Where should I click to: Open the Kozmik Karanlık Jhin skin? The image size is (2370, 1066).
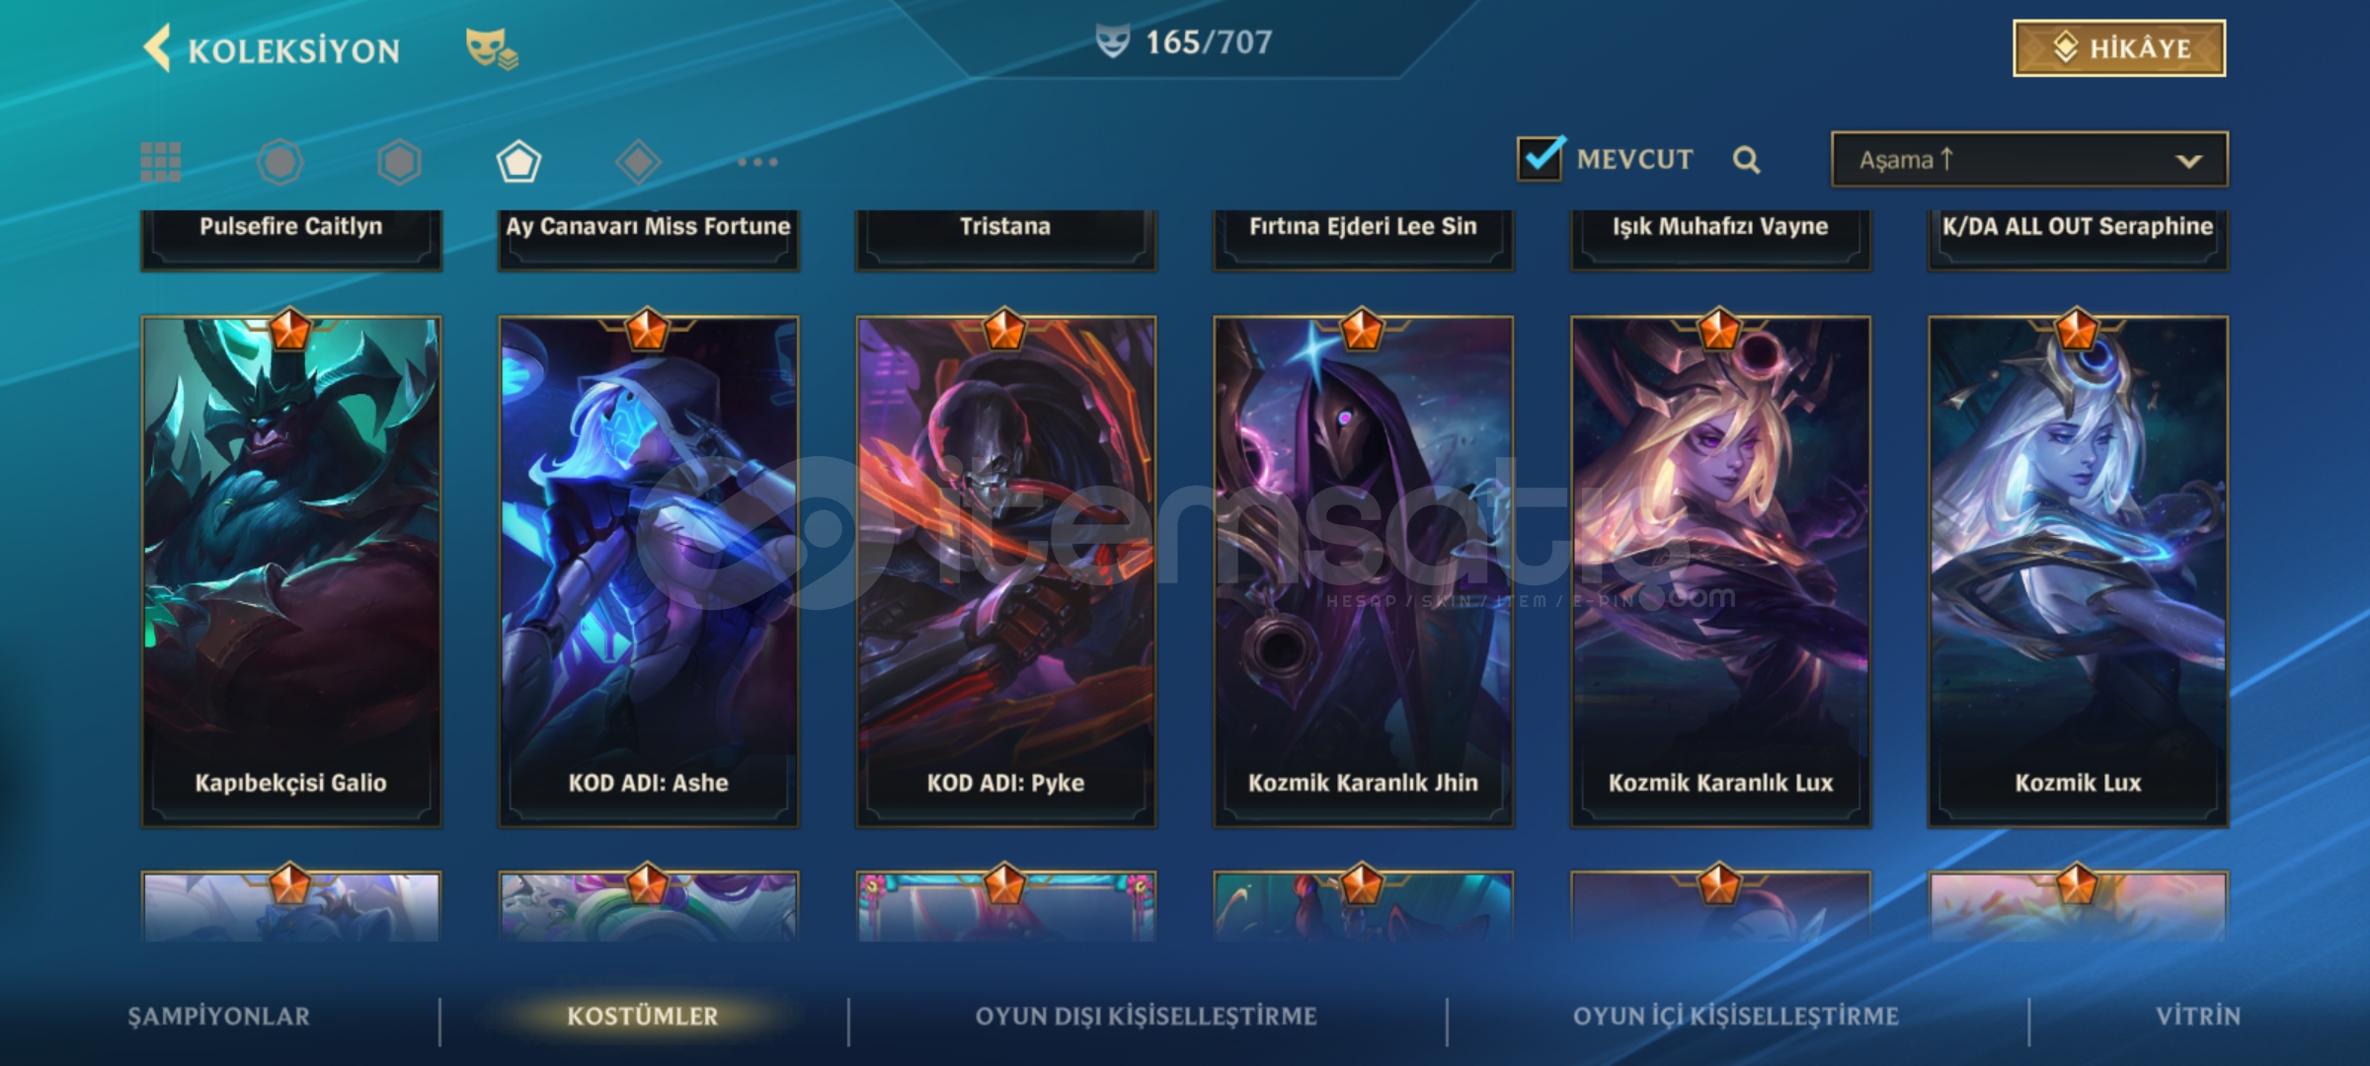pos(1363,571)
